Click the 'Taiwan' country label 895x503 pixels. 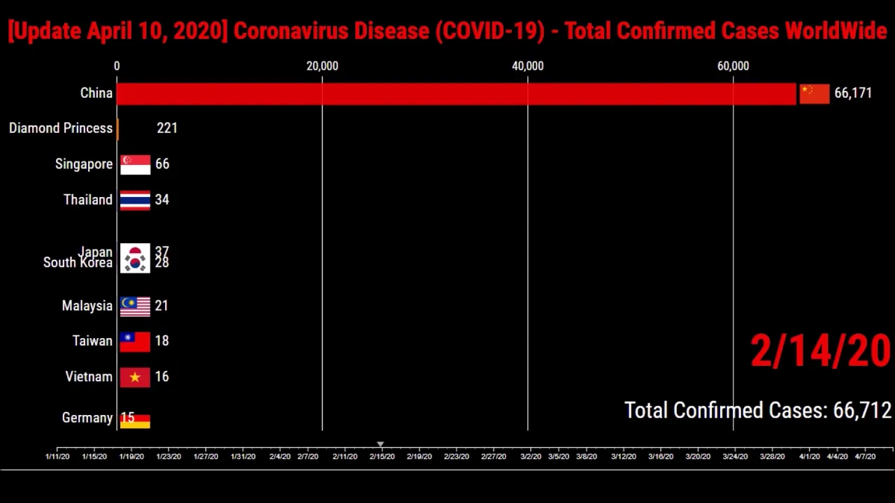[92, 341]
